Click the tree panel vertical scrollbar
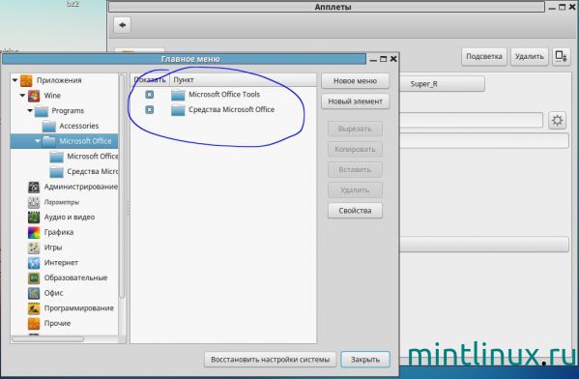The height and width of the screenshot is (379, 579). pyautogui.click(x=122, y=186)
